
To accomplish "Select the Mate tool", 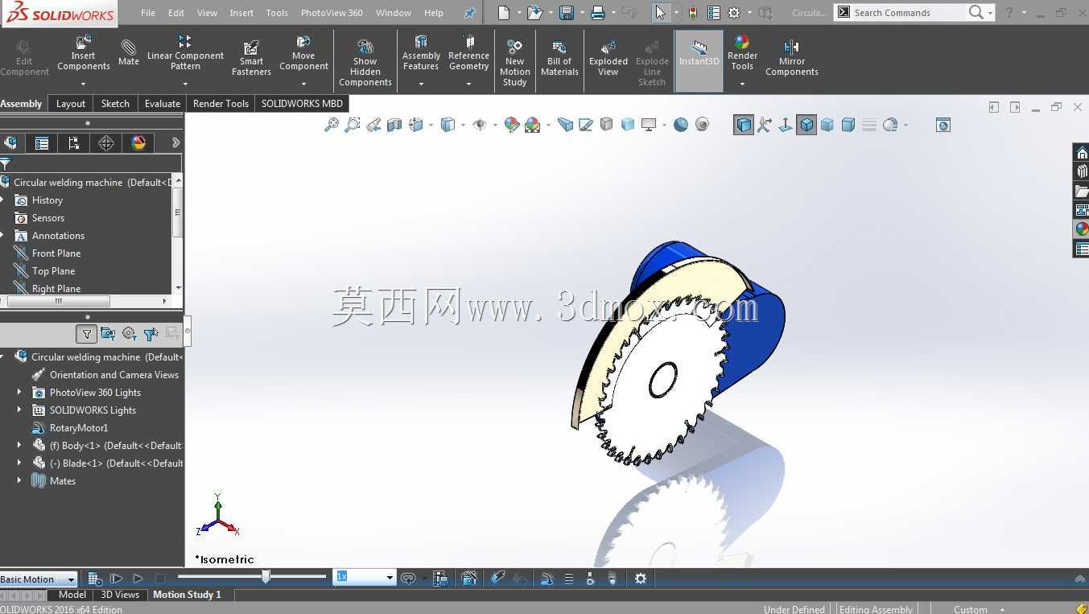I will (129, 52).
